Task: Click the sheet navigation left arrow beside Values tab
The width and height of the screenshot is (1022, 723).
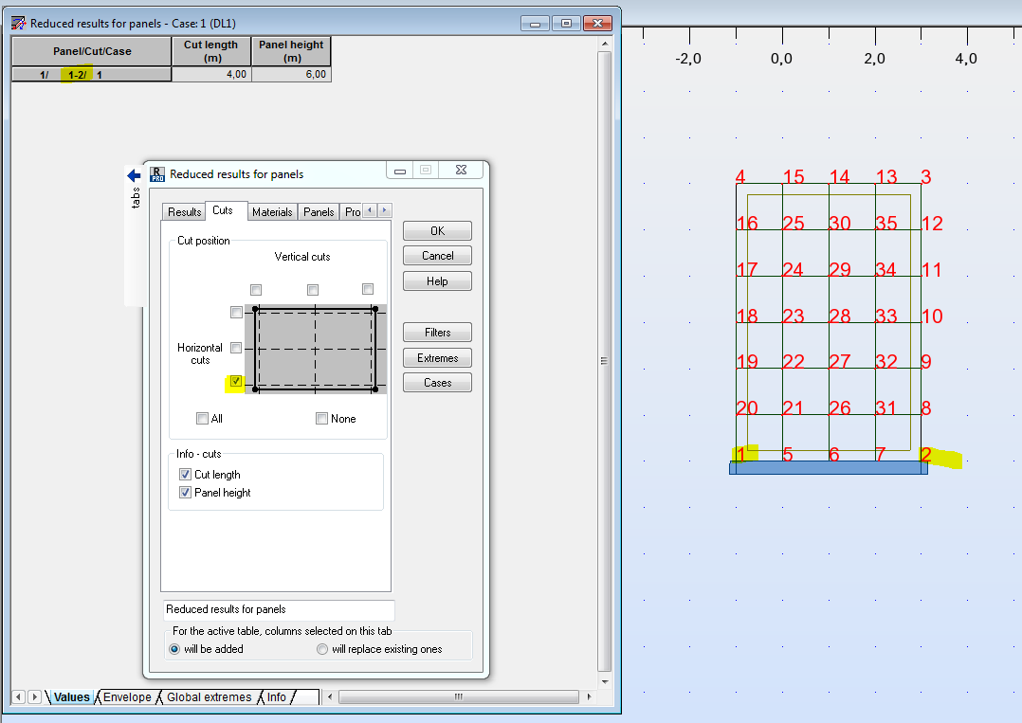Action: 17,696
